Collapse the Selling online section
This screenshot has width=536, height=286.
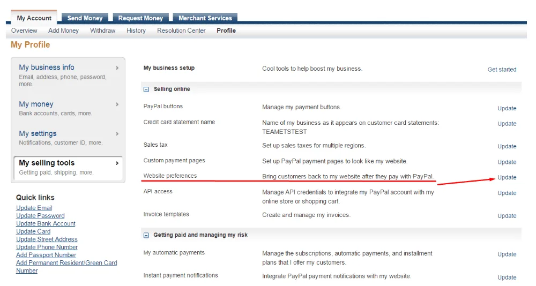pos(146,89)
